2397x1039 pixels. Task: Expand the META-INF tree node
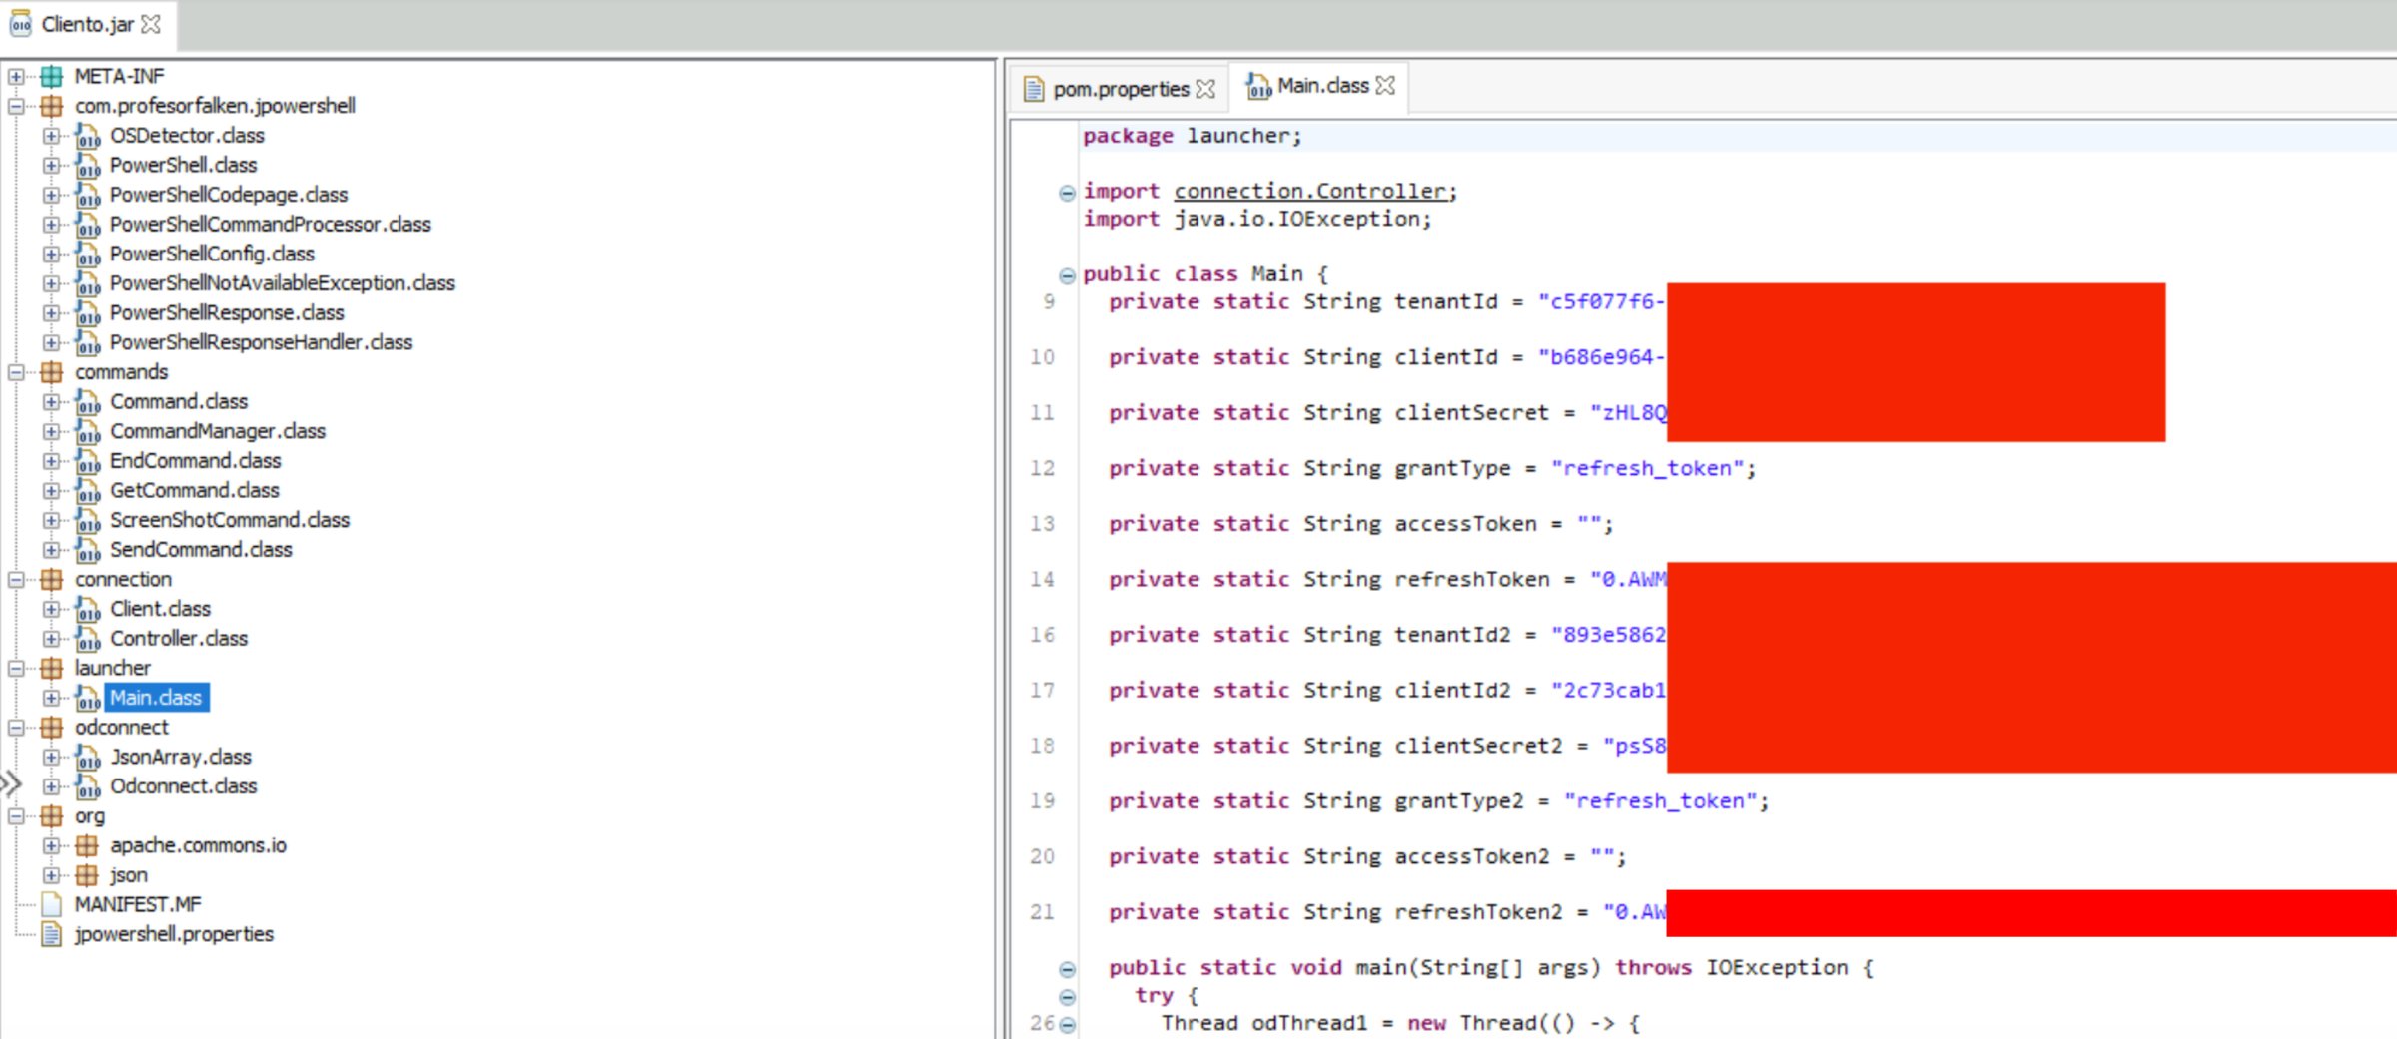coord(16,76)
